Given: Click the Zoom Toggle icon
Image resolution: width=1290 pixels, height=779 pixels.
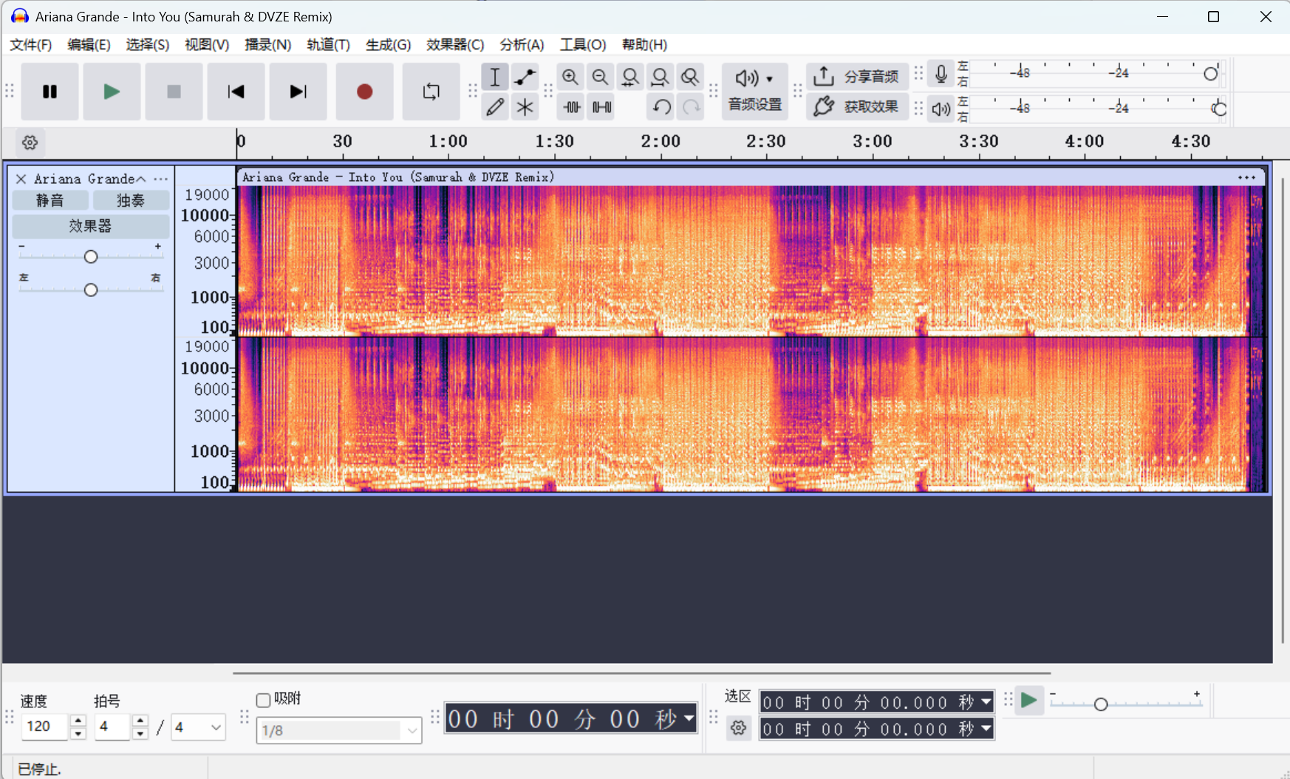Looking at the screenshot, I should click(689, 77).
